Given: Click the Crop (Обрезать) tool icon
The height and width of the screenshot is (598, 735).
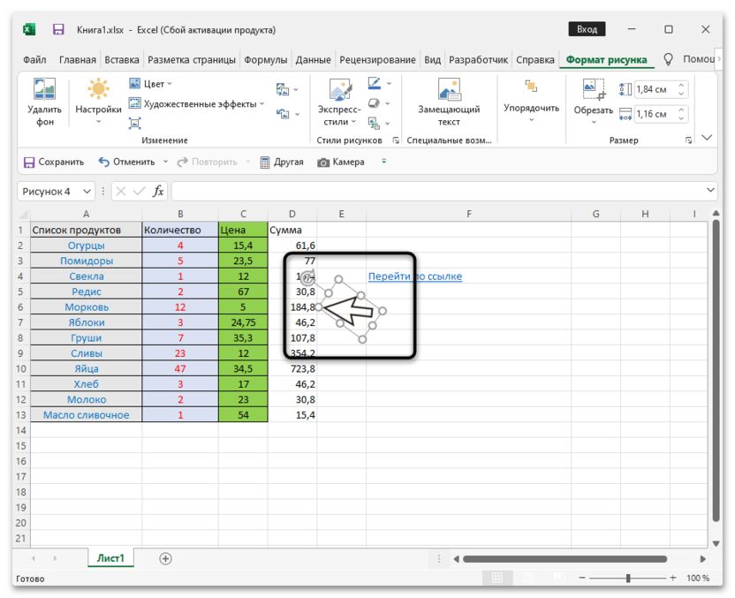Looking at the screenshot, I should (x=593, y=90).
